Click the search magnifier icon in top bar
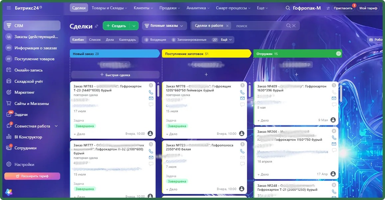Viewport: 385px width, 200px height. [288, 8]
